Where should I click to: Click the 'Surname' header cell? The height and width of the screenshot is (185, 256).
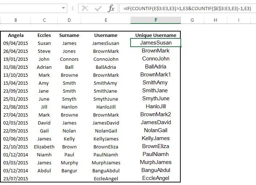[x=69, y=35]
